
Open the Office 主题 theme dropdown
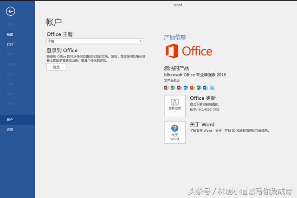(x=95, y=41)
